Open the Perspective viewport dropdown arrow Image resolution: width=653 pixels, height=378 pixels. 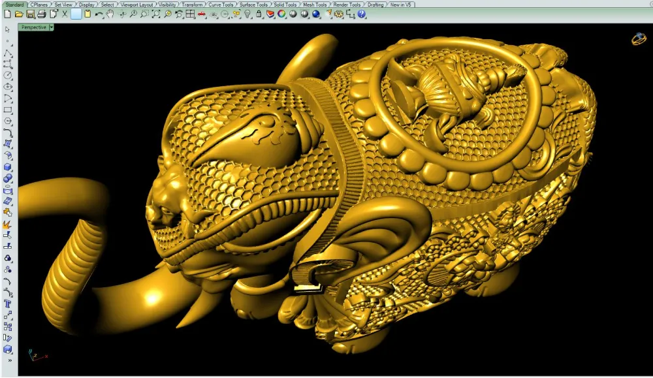52,27
